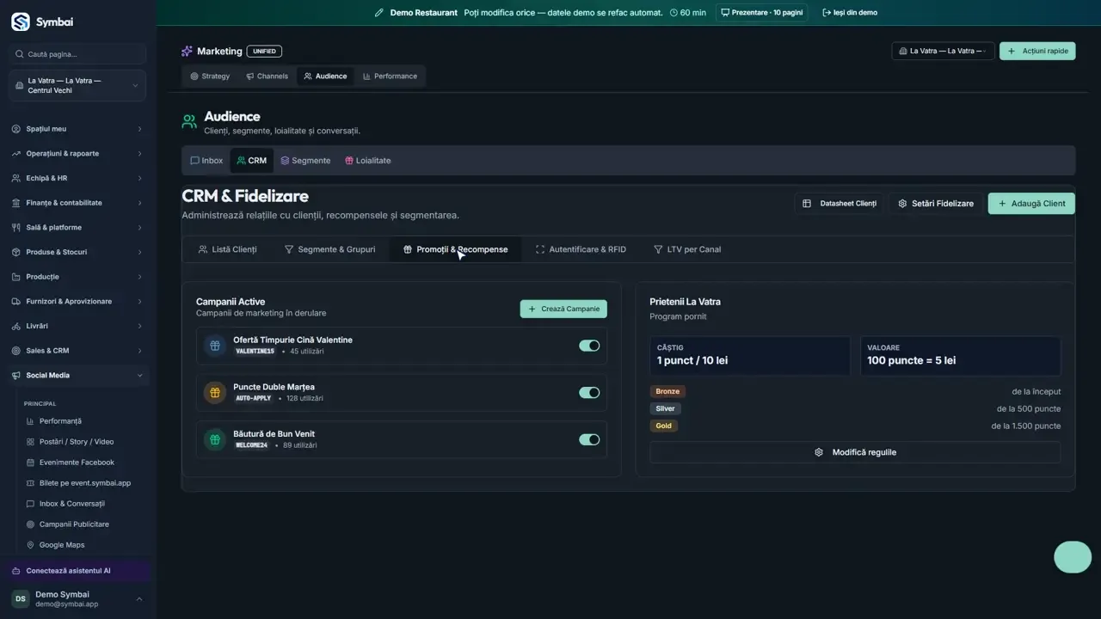
Task: Disable the Ofertă Timpurie Cină Valentine campaign
Action: point(589,346)
